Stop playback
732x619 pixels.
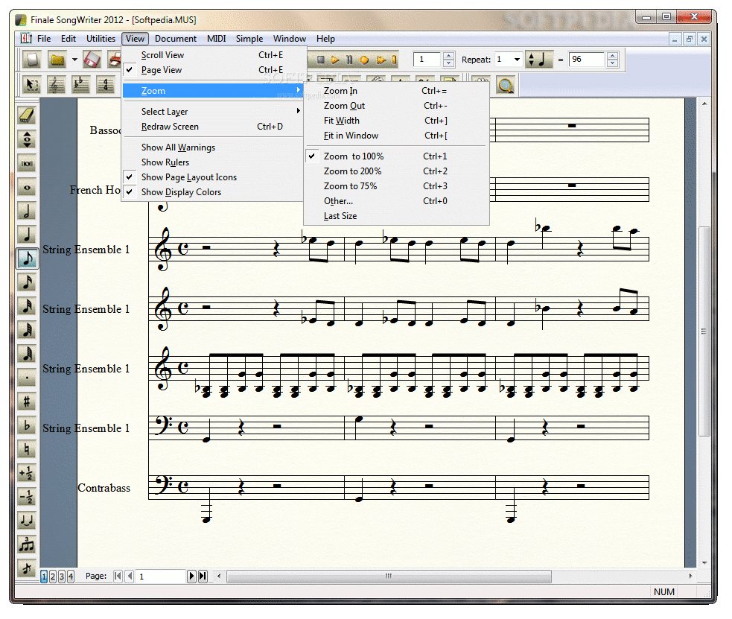(x=321, y=60)
